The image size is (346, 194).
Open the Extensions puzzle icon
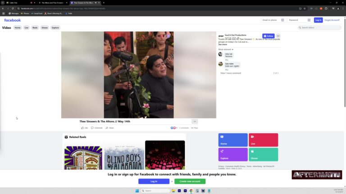326,9
